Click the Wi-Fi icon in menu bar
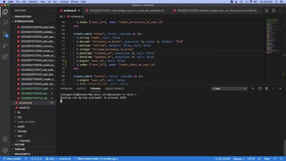 tap(251, 2)
